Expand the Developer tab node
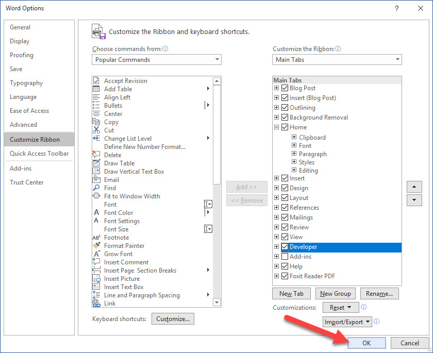This screenshot has height=353, width=433. coord(276,247)
